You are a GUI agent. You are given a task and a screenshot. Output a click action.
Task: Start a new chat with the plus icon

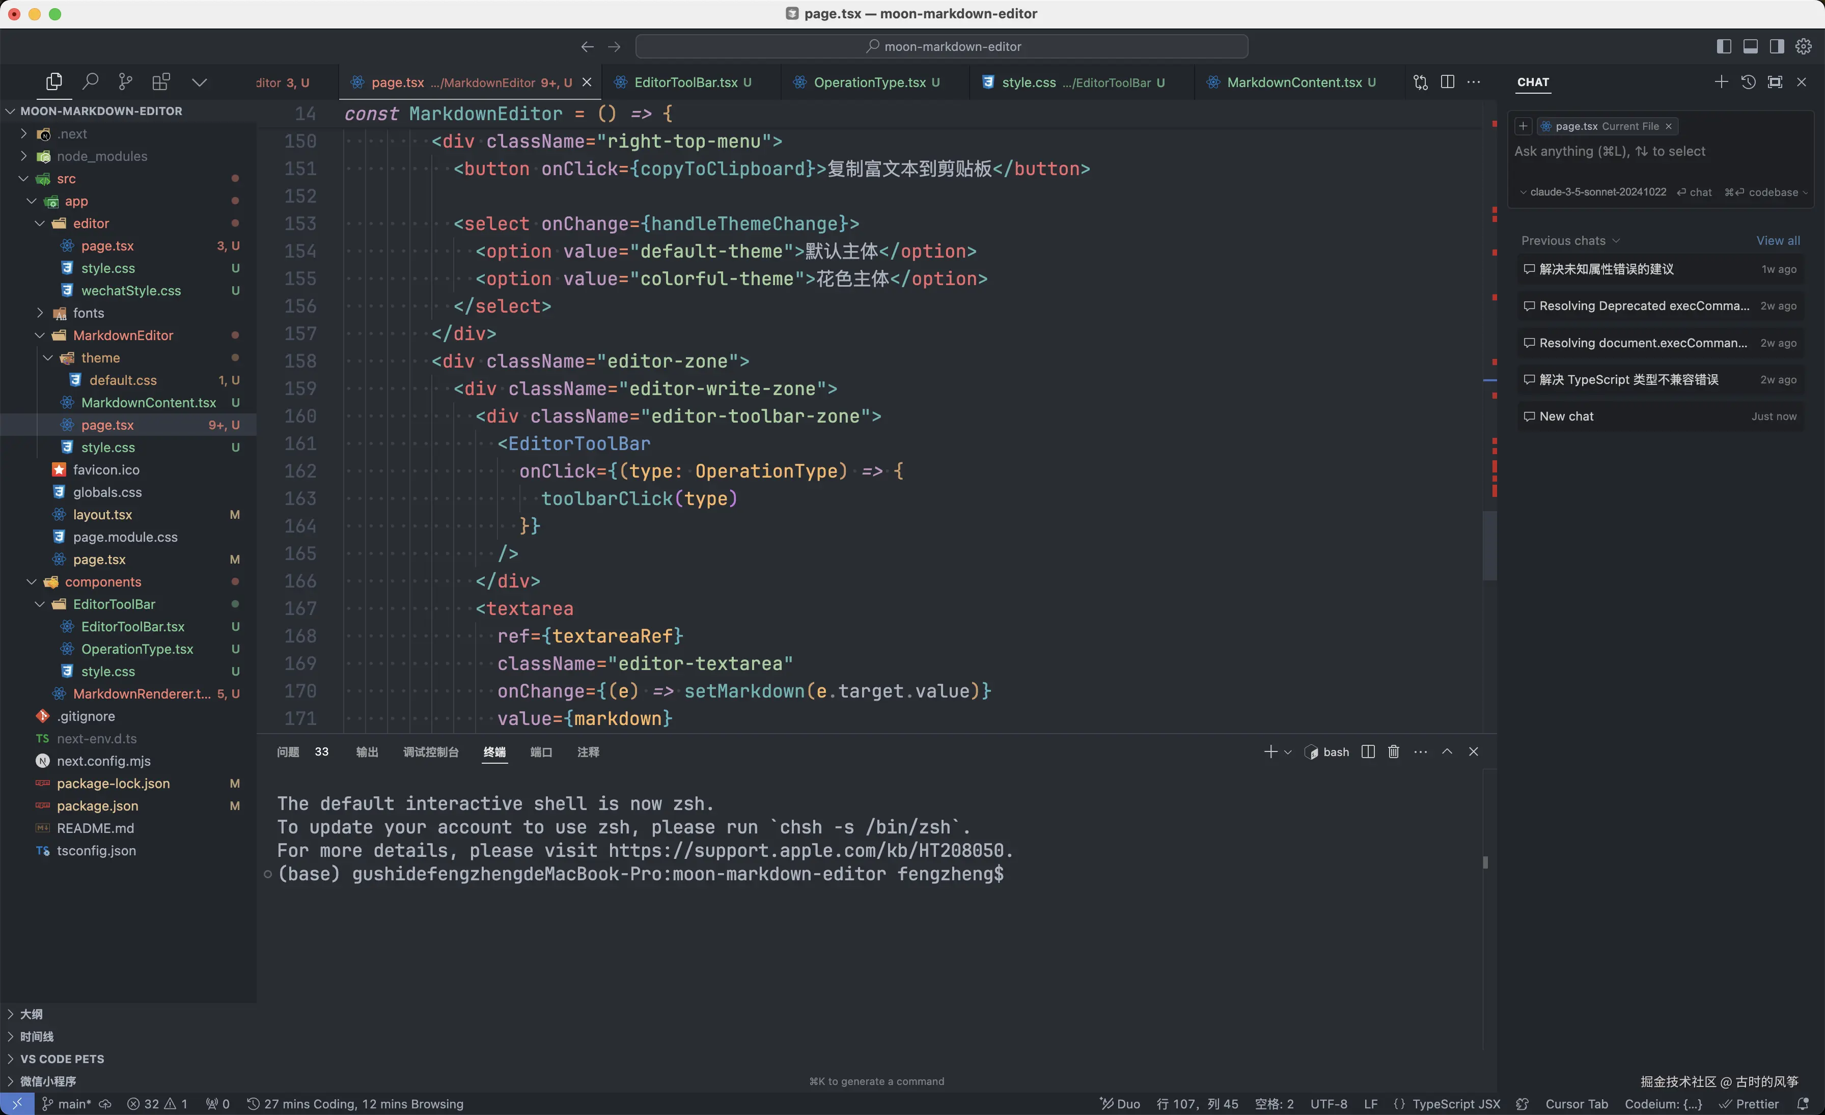coord(1721,82)
